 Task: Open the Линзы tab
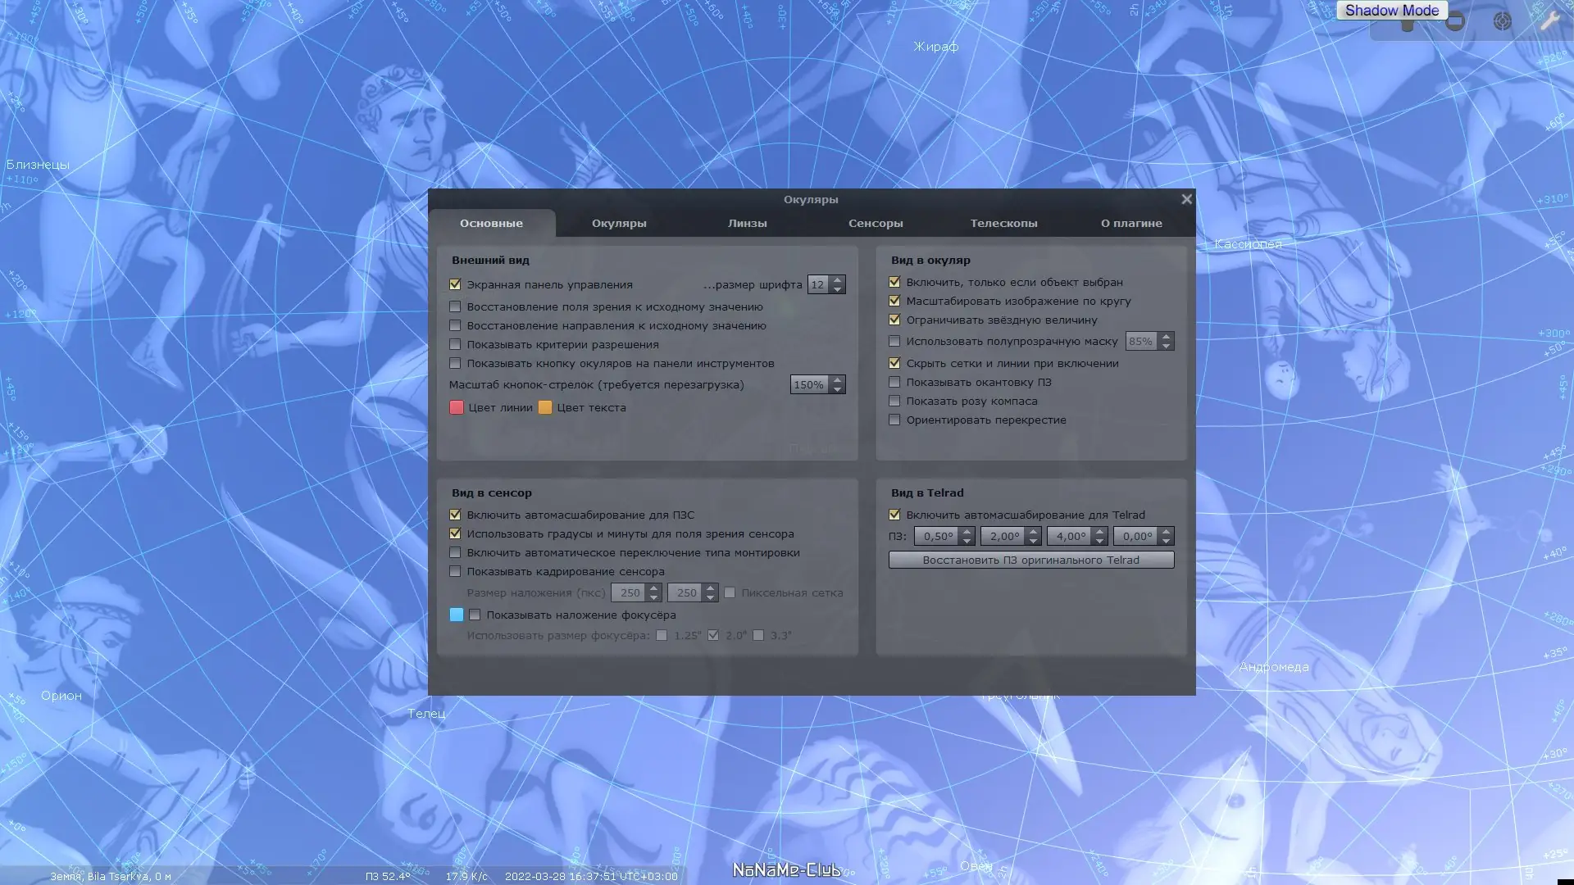click(747, 223)
